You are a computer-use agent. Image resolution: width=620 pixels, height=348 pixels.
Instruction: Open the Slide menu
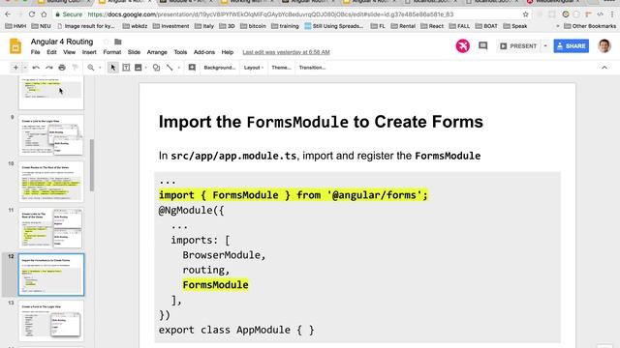(x=134, y=52)
